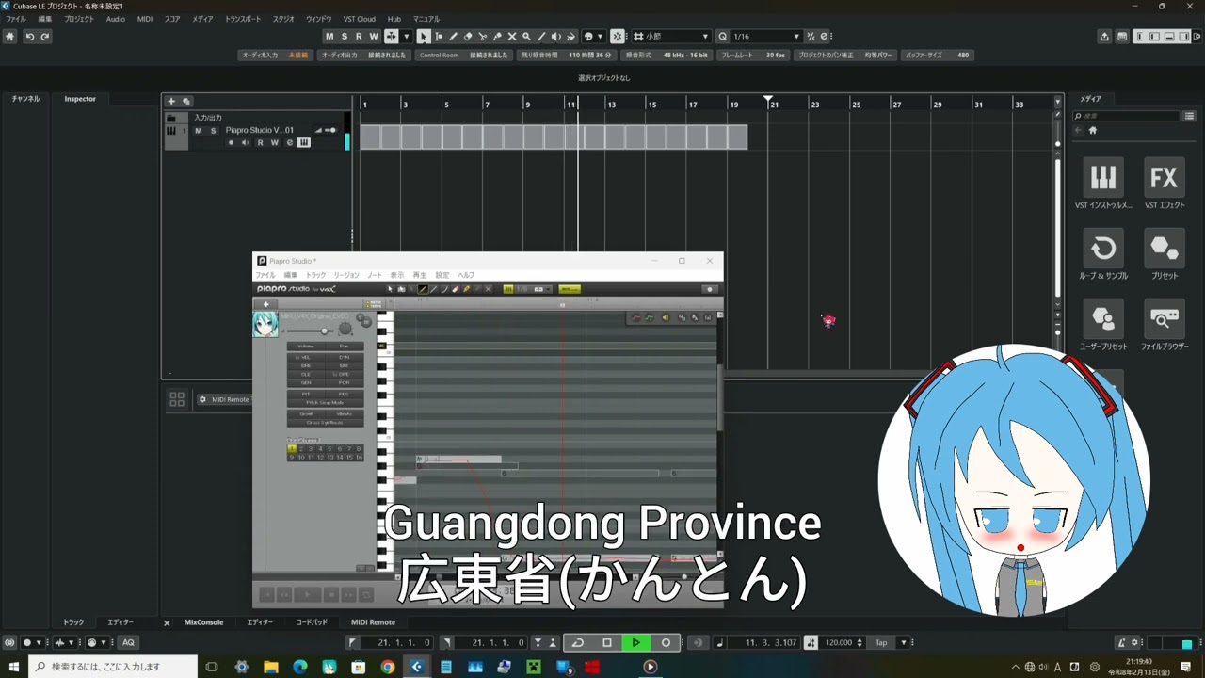The image size is (1205, 678).
Task: Expand the tempo value stepper arrows
Action: point(860,643)
